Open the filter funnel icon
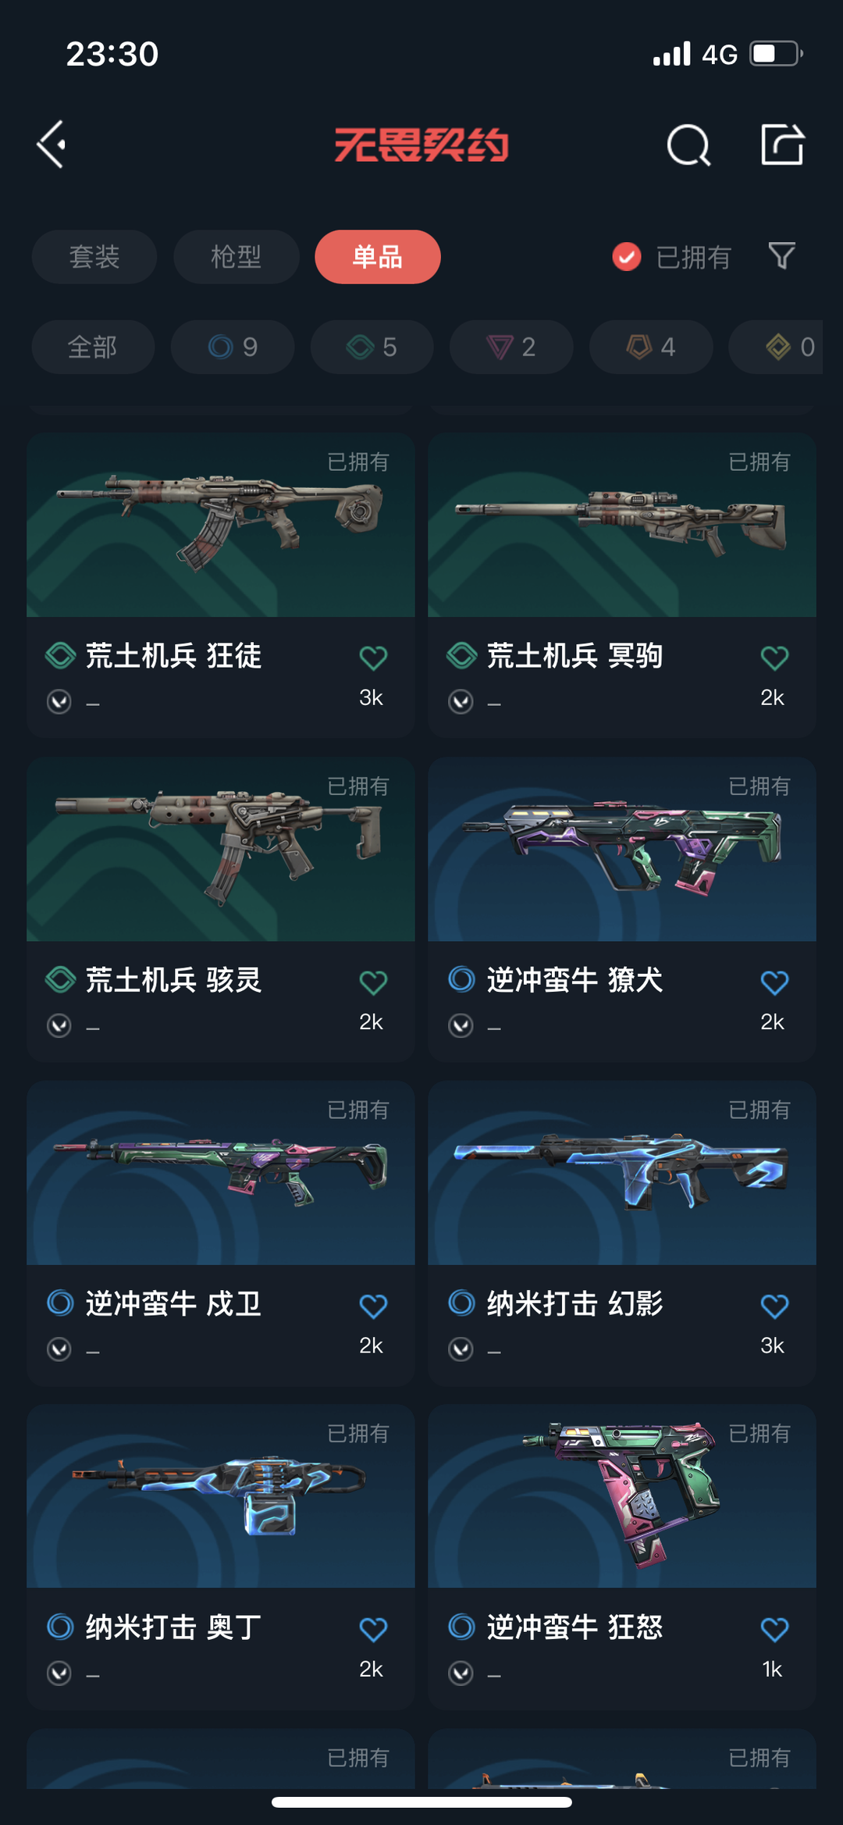Screen dimensions: 843x1825 (x=781, y=256)
